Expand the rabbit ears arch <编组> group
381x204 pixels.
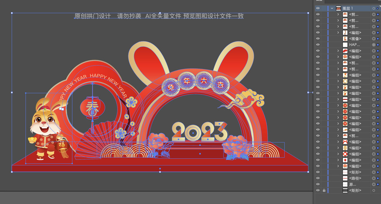338,142
